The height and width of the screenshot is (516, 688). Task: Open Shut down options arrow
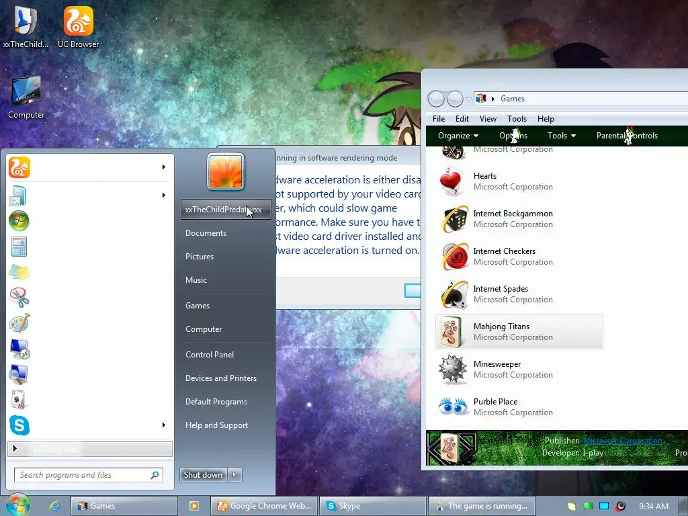click(234, 474)
